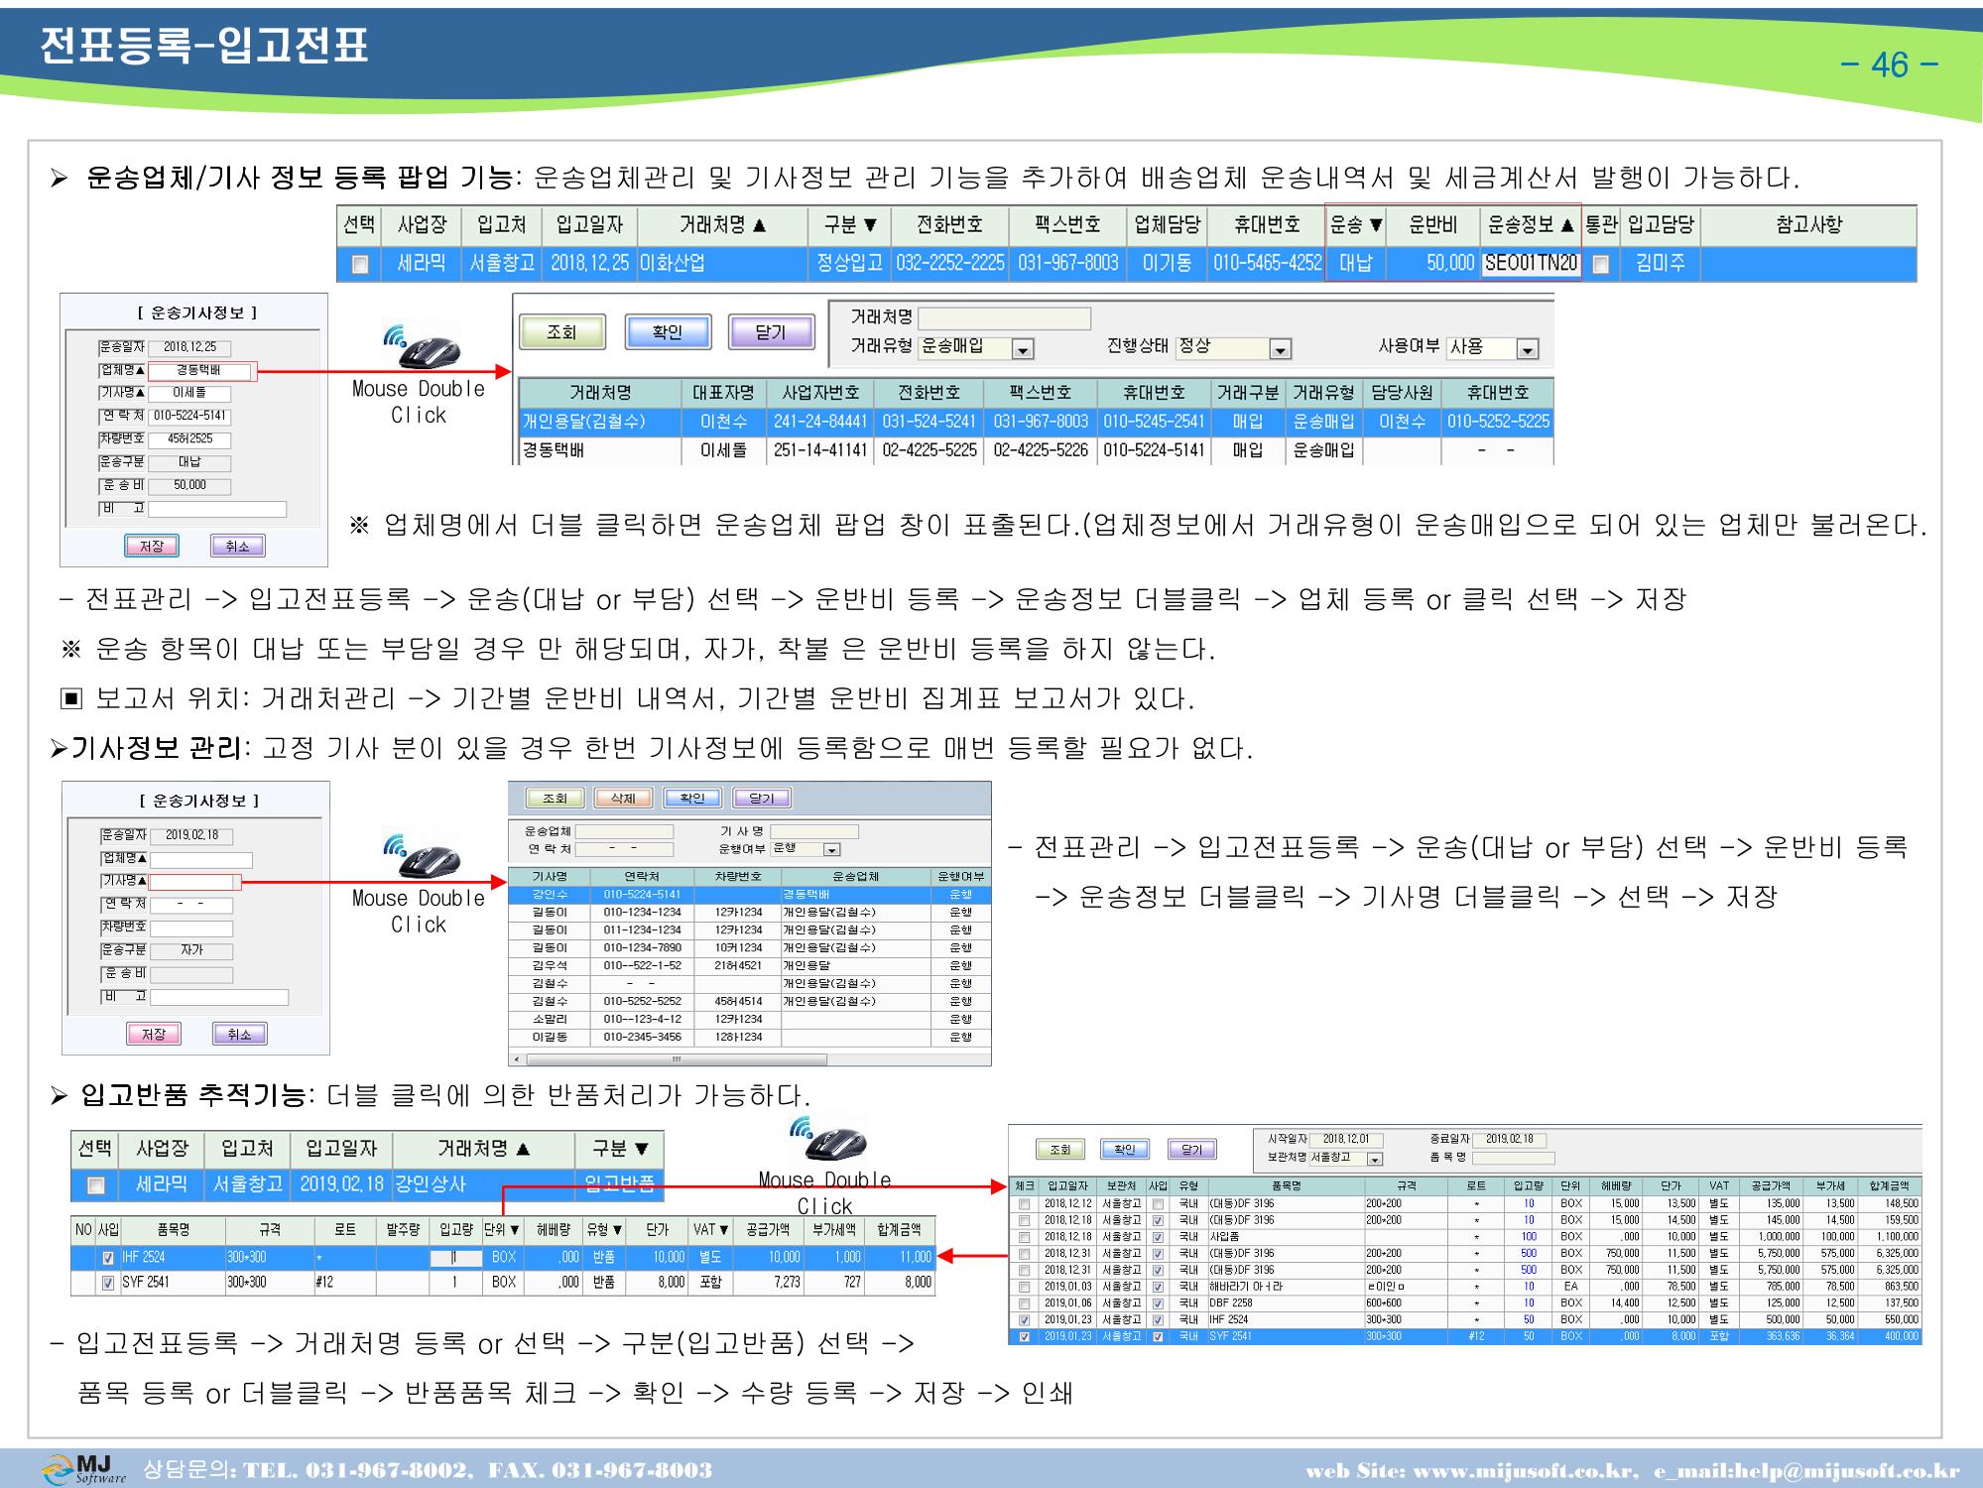
Task: Click 운반비 cell 50,000 in receipt row
Action: [1432, 264]
